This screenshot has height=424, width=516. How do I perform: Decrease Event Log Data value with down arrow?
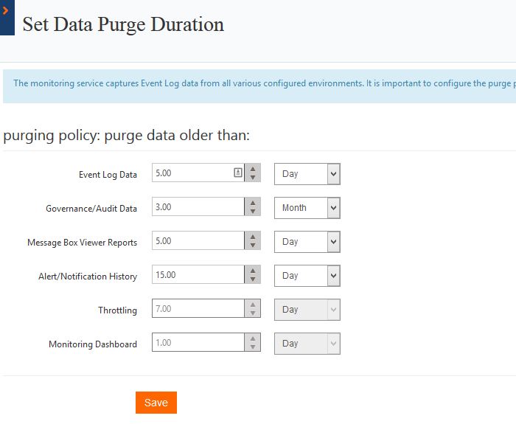click(x=253, y=178)
